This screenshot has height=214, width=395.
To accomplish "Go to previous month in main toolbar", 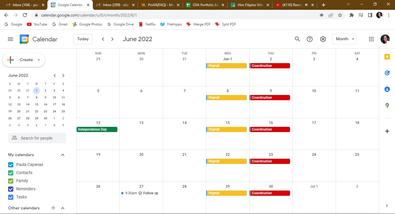I will point(103,39).
